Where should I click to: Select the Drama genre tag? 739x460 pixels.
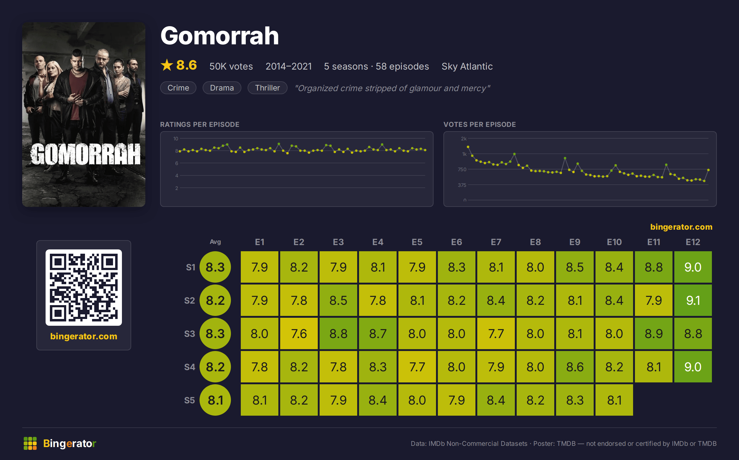point(222,88)
